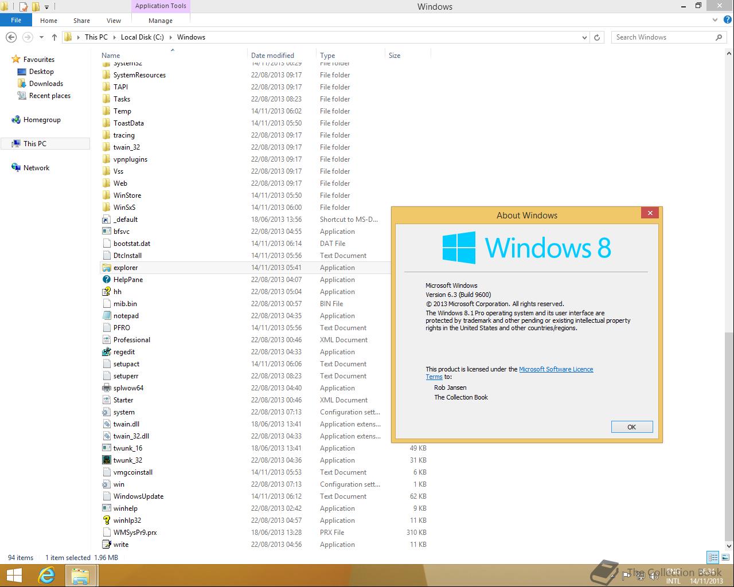
Task: Click the Search Windows input field
Action: [x=662, y=37]
